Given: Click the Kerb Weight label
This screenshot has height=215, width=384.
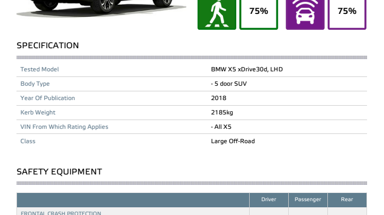Looking at the screenshot, I should click(x=38, y=112).
